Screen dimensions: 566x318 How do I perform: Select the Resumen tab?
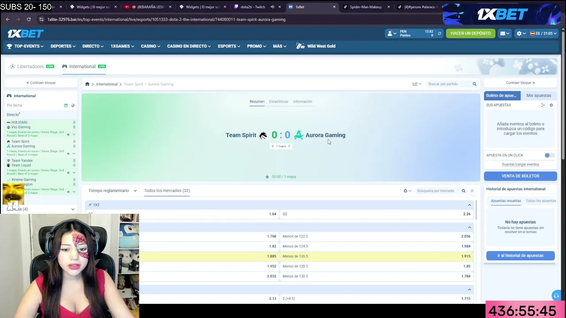coord(257,102)
